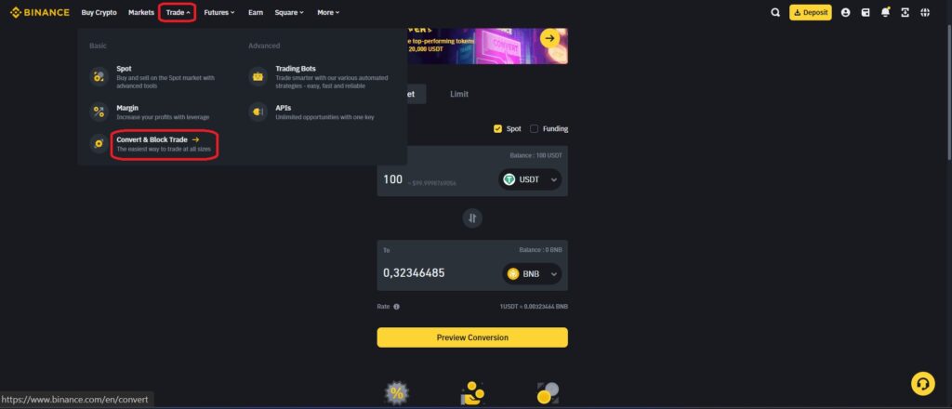Expand the More menu in navbar

coord(328,13)
